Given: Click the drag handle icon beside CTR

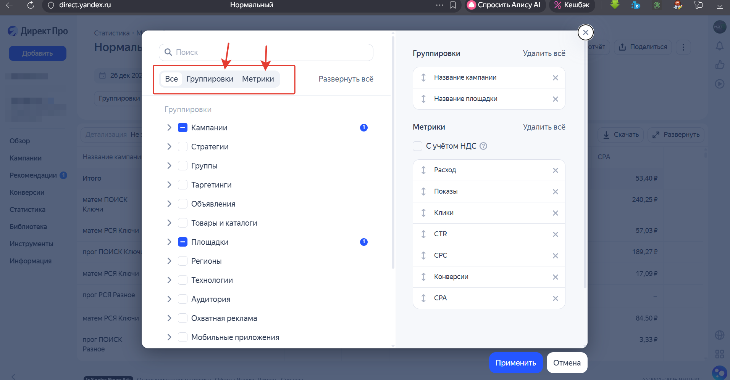Looking at the screenshot, I should pyautogui.click(x=423, y=234).
